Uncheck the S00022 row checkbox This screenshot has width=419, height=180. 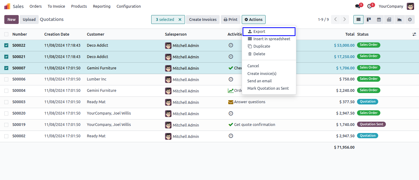tap(6, 45)
